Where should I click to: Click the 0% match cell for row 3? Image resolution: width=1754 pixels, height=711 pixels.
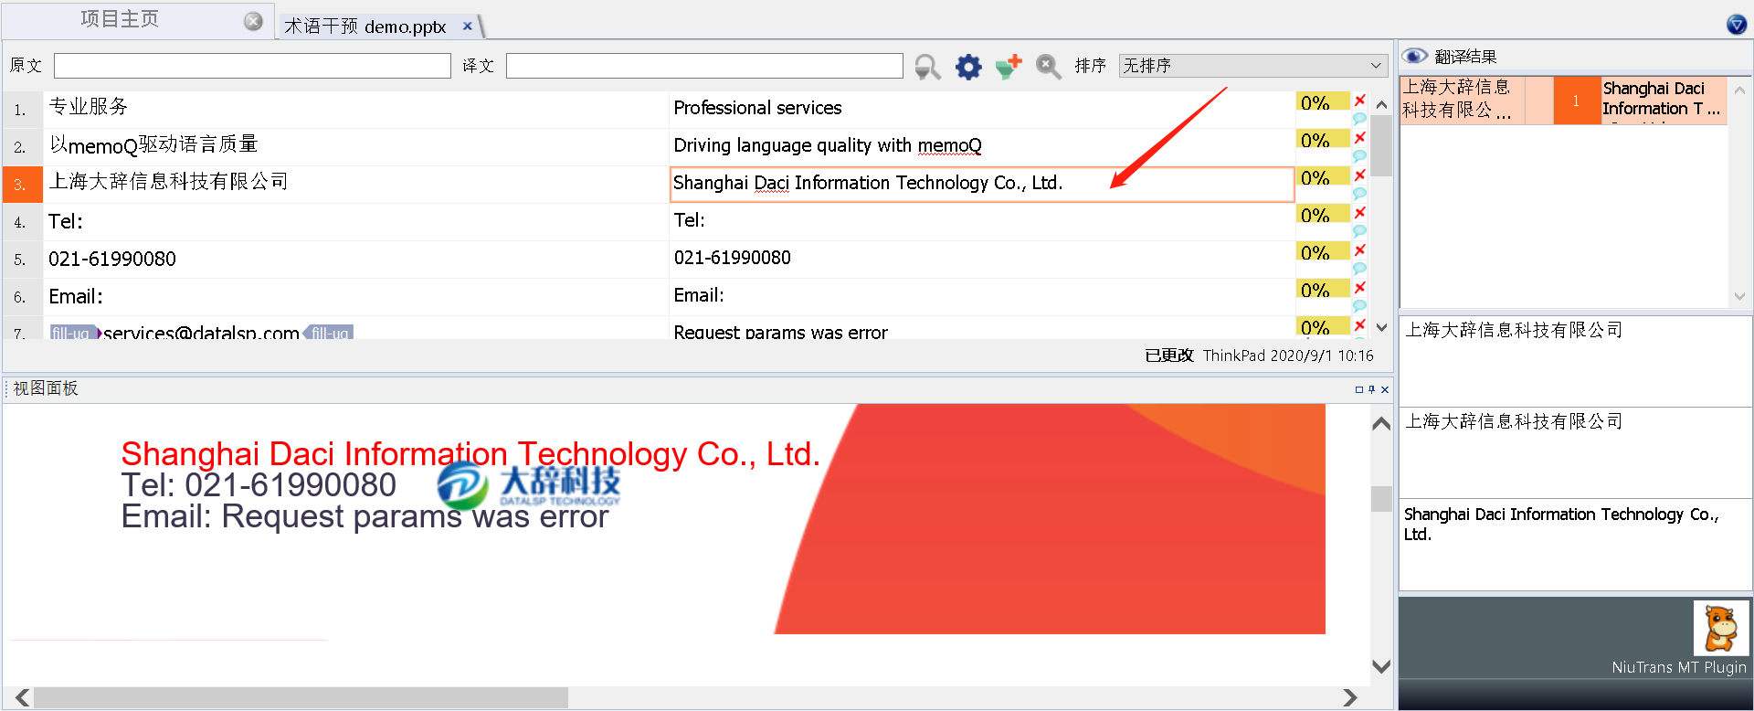(1322, 177)
